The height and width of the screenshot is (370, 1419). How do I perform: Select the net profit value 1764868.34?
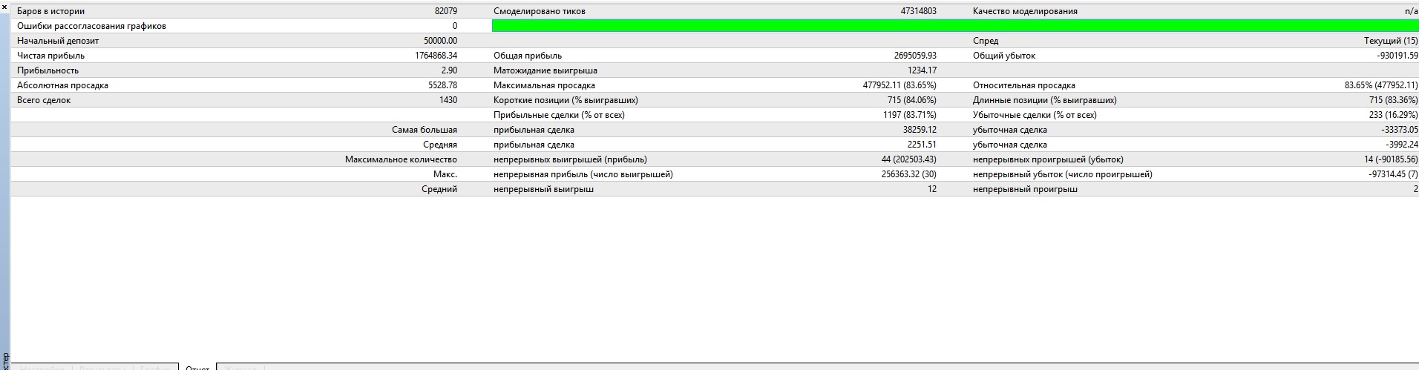436,56
